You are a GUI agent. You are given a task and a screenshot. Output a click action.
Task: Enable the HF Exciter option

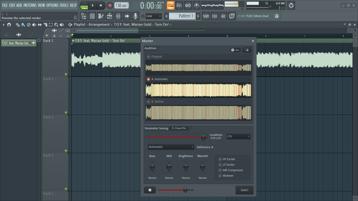click(220, 159)
